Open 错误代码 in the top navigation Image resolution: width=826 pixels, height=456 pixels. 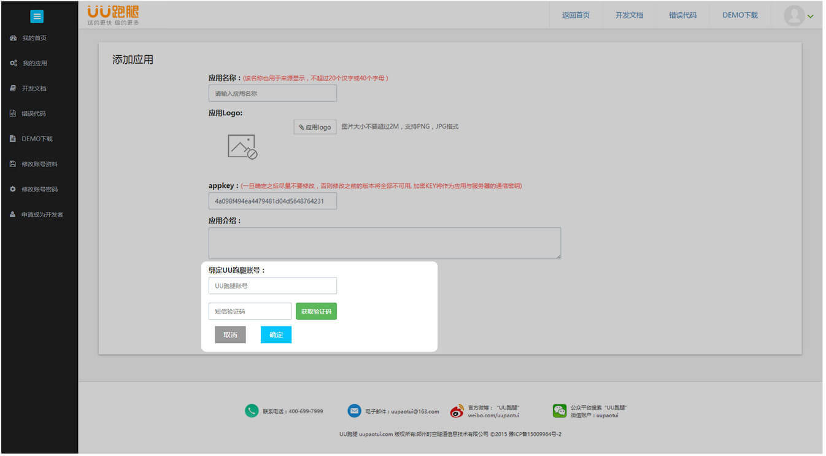click(x=682, y=15)
